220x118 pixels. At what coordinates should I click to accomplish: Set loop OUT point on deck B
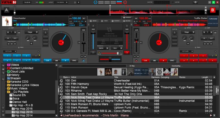tap(211, 38)
